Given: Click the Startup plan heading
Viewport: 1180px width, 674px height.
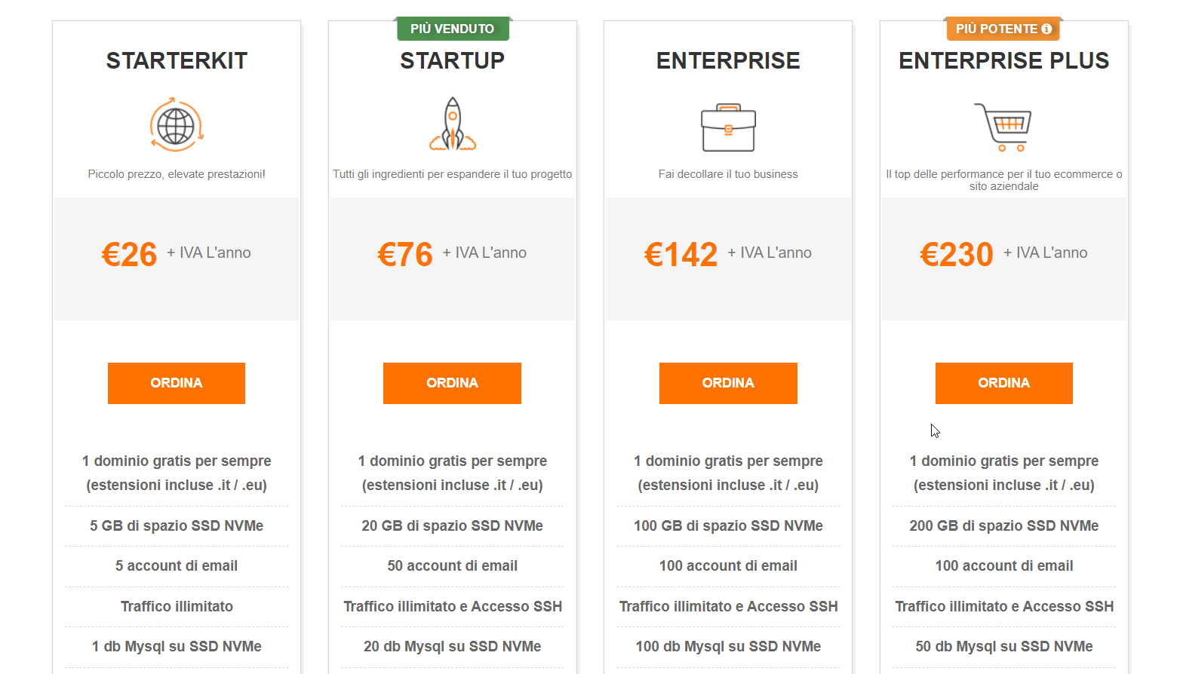Looking at the screenshot, I should coord(453,61).
